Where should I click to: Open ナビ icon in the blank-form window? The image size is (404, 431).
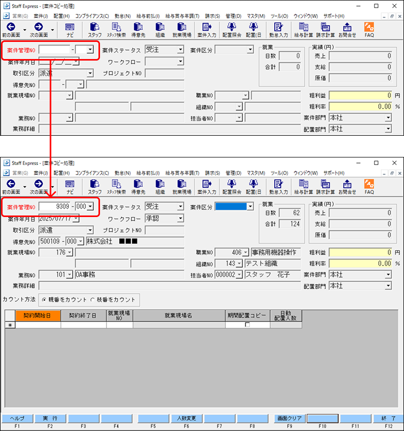coord(70,27)
